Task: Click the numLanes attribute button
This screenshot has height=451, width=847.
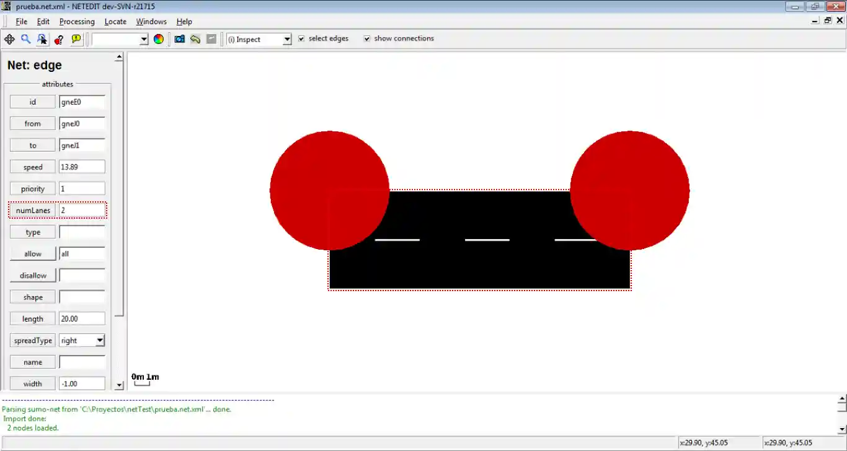Action: click(33, 210)
